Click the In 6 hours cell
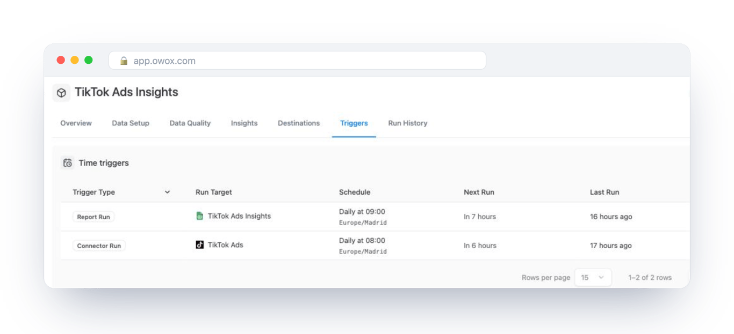This screenshot has height=334, width=734. (480, 246)
